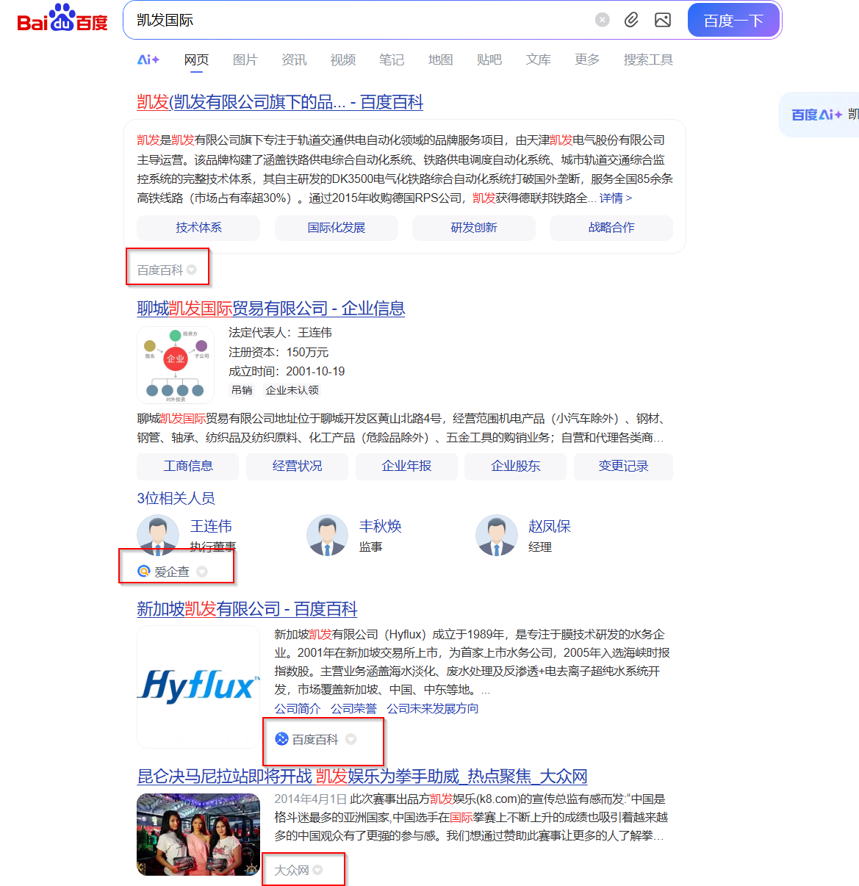Click the 昆仑决 news photo thumbnail
This screenshot has width=859, height=886.
click(198, 835)
